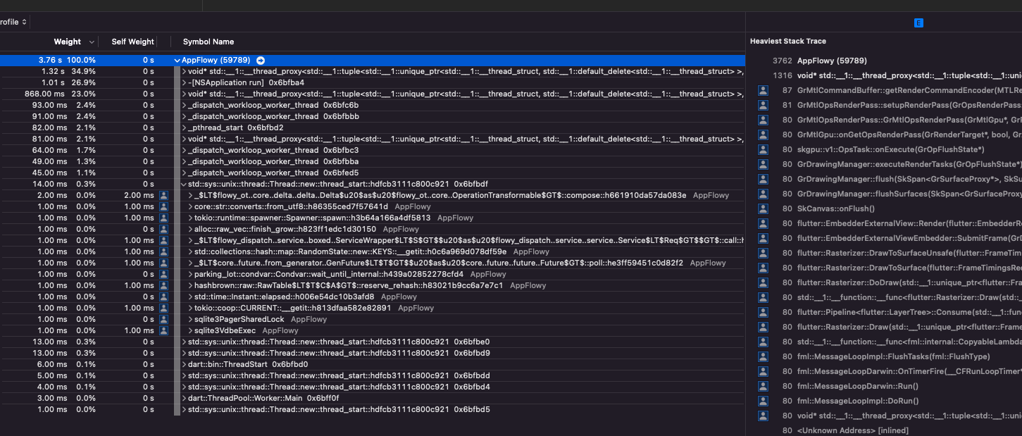Click user-code icon on ServiceWrapper row
1022x436 pixels.
click(163, 240)
